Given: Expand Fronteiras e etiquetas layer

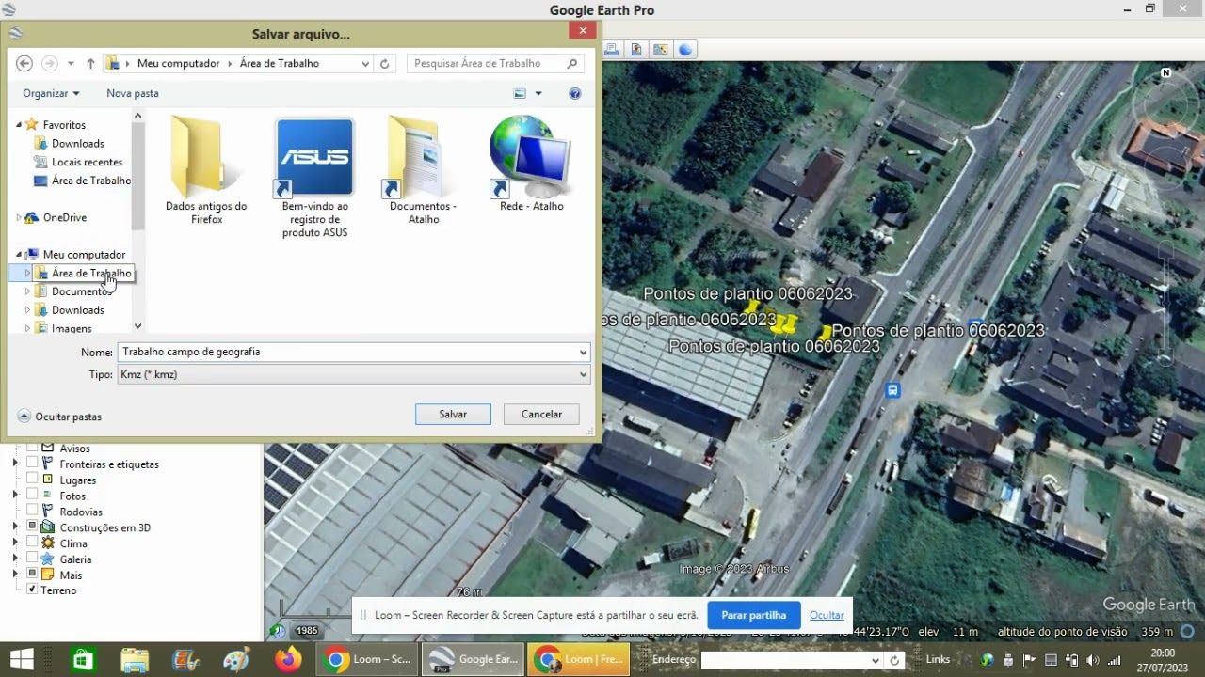Looking at the screenshot, I should tap(15, 464).
